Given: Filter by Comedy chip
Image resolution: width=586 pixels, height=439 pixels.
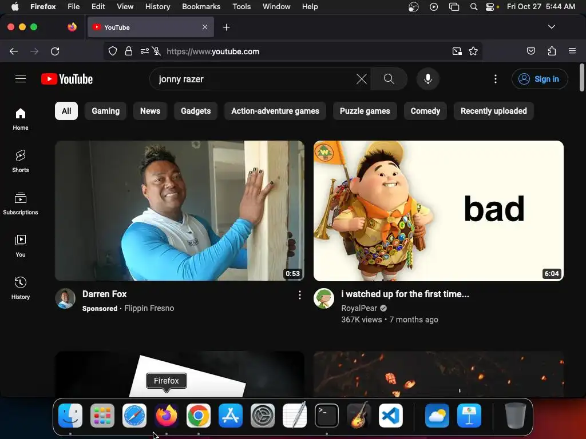Looking at the screenshot, I should click(x=425, y=111).
